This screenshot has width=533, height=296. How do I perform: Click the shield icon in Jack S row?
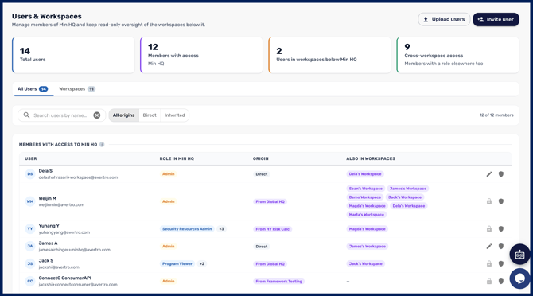coord(501,263)
